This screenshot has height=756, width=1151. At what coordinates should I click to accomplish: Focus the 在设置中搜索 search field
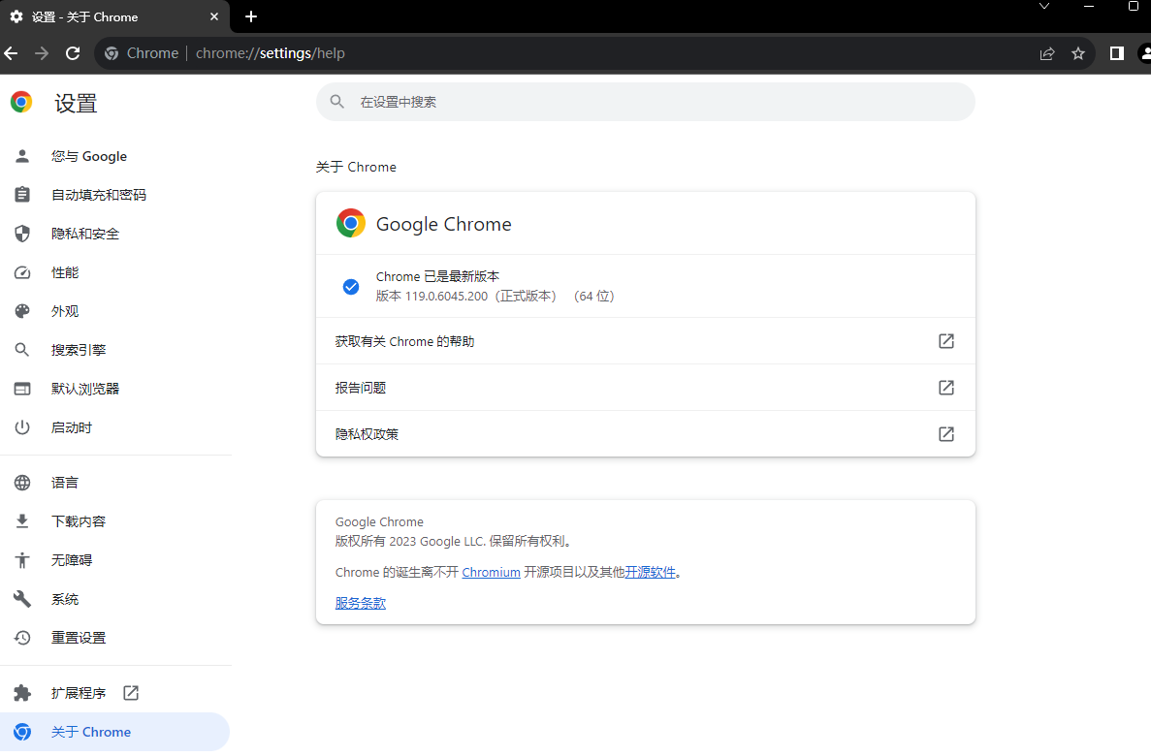(645, 102)
